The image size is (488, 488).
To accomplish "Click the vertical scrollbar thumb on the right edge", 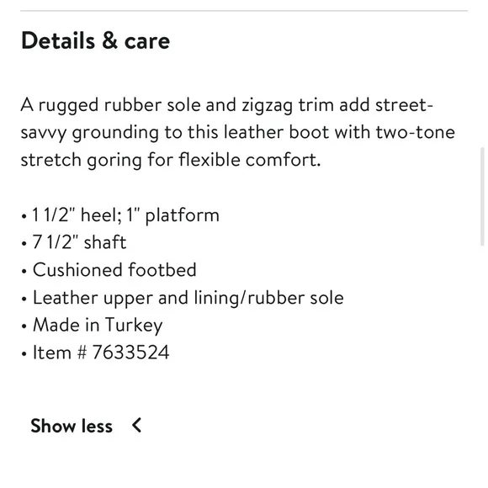I will pos(482,197).
